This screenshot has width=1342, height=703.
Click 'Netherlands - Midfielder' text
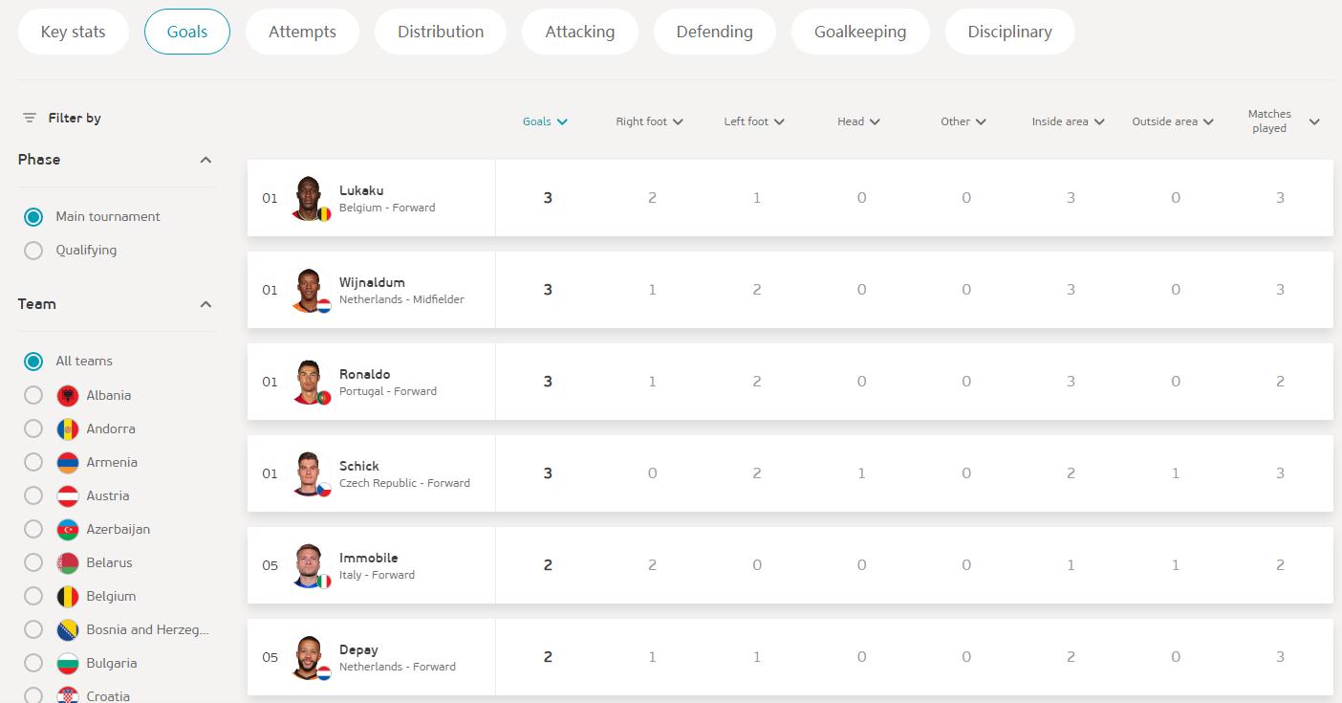(401, 299)
